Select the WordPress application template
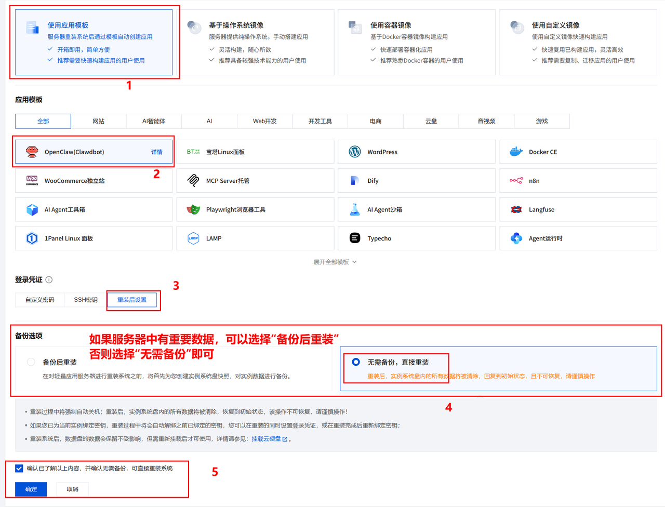The height and width of the screenshot is (507, 665). (x=416, y=151)
